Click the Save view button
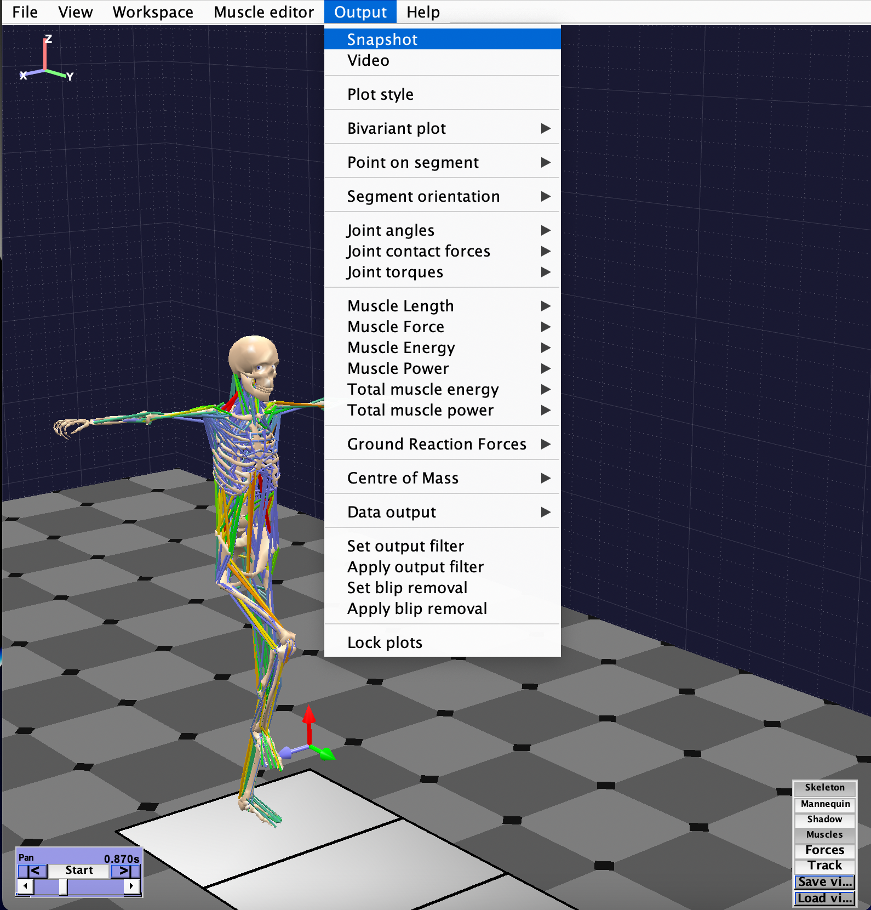 pos(824,881)
